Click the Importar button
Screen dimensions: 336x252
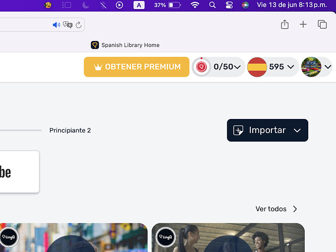[x=267, y=130]
